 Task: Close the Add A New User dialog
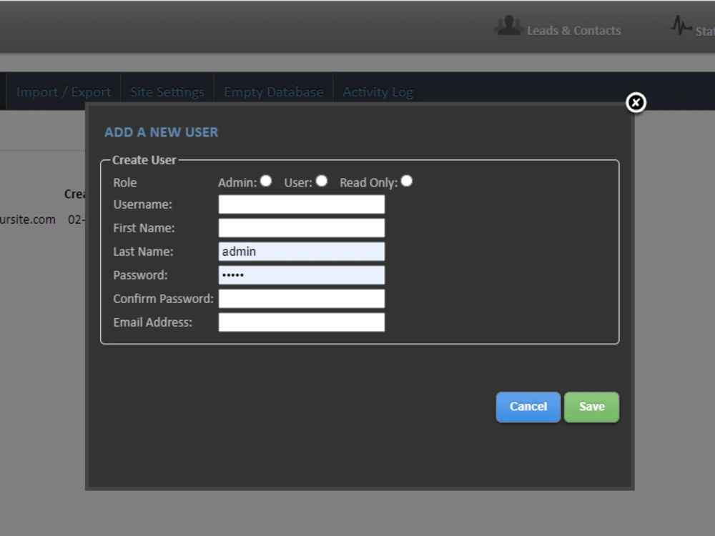click(636, 102)
